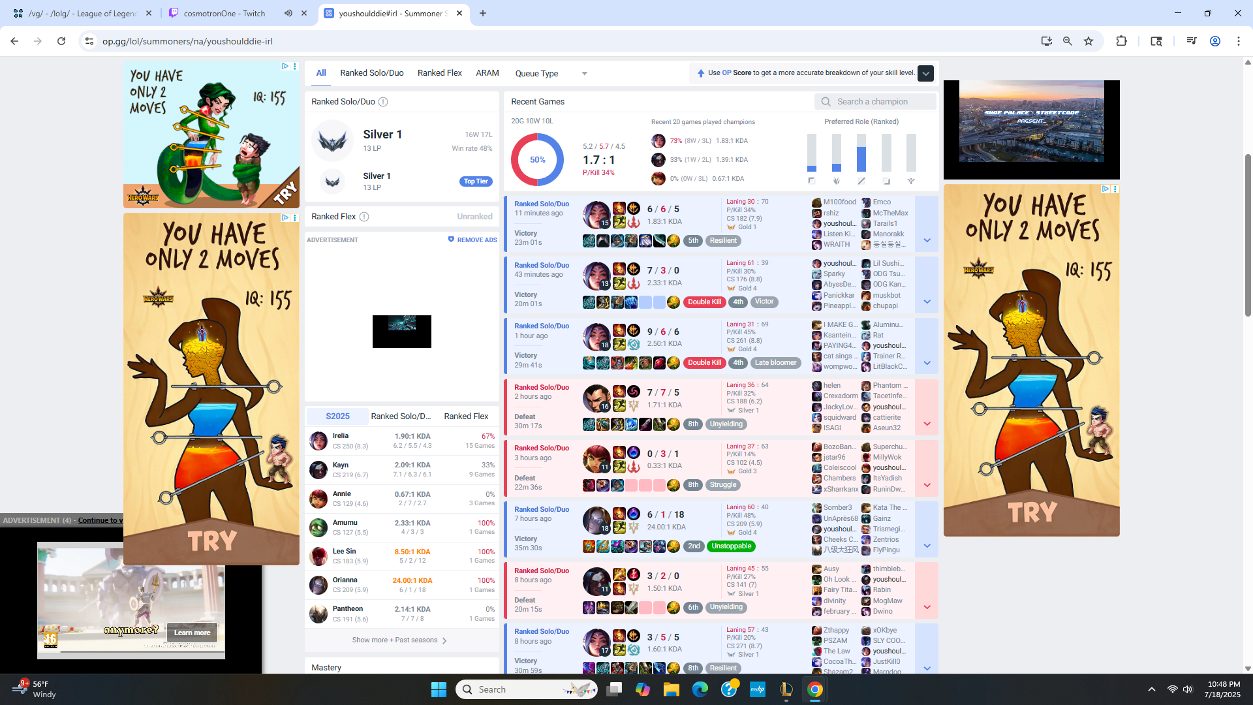1253x705 pixels.
Task: Click the Search a champion field
Action: (875, 102)
